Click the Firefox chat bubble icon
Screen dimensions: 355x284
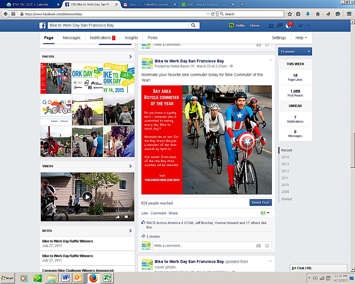(338, 14)
